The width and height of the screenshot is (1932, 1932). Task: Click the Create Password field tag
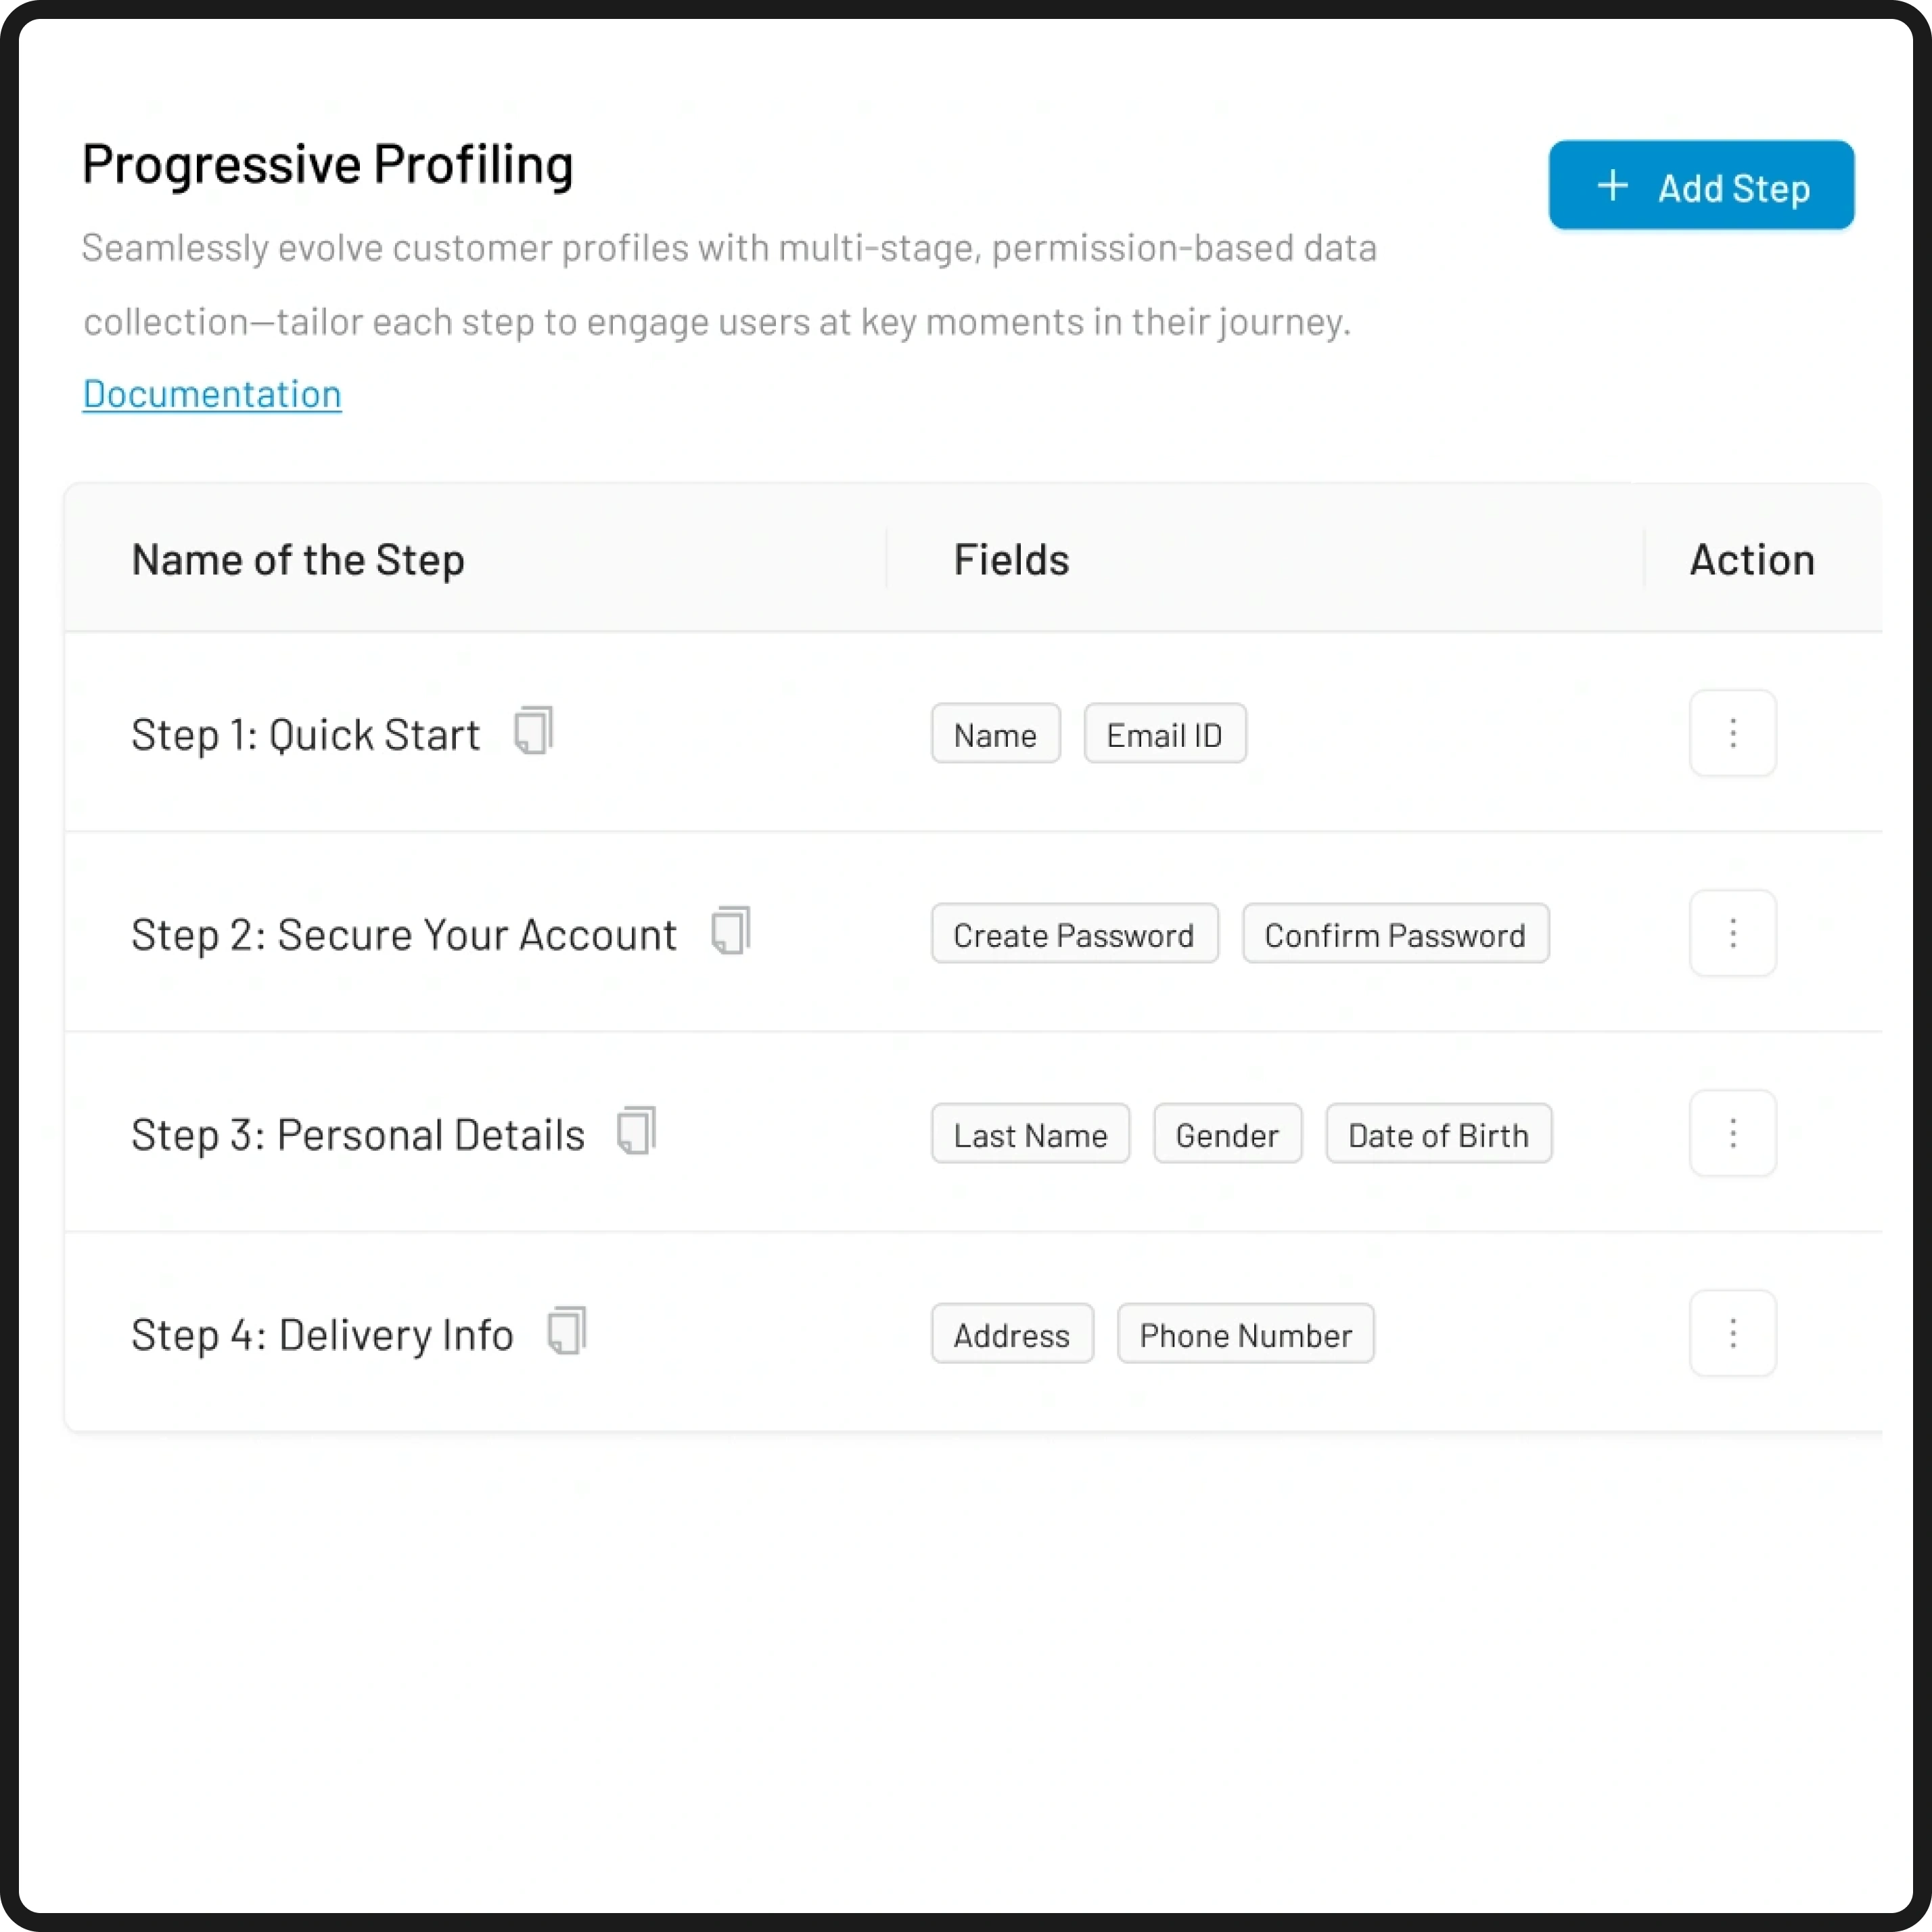point(1074,934)
